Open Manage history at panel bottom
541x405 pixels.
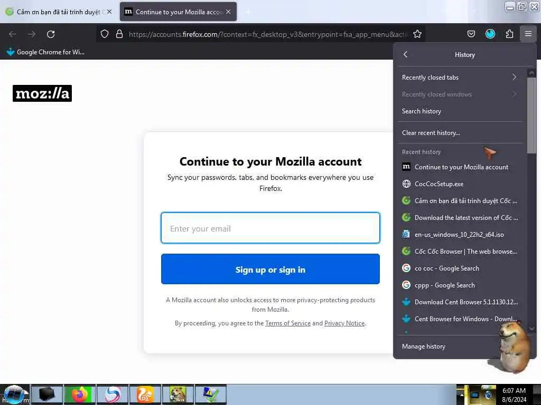point(449,346)
